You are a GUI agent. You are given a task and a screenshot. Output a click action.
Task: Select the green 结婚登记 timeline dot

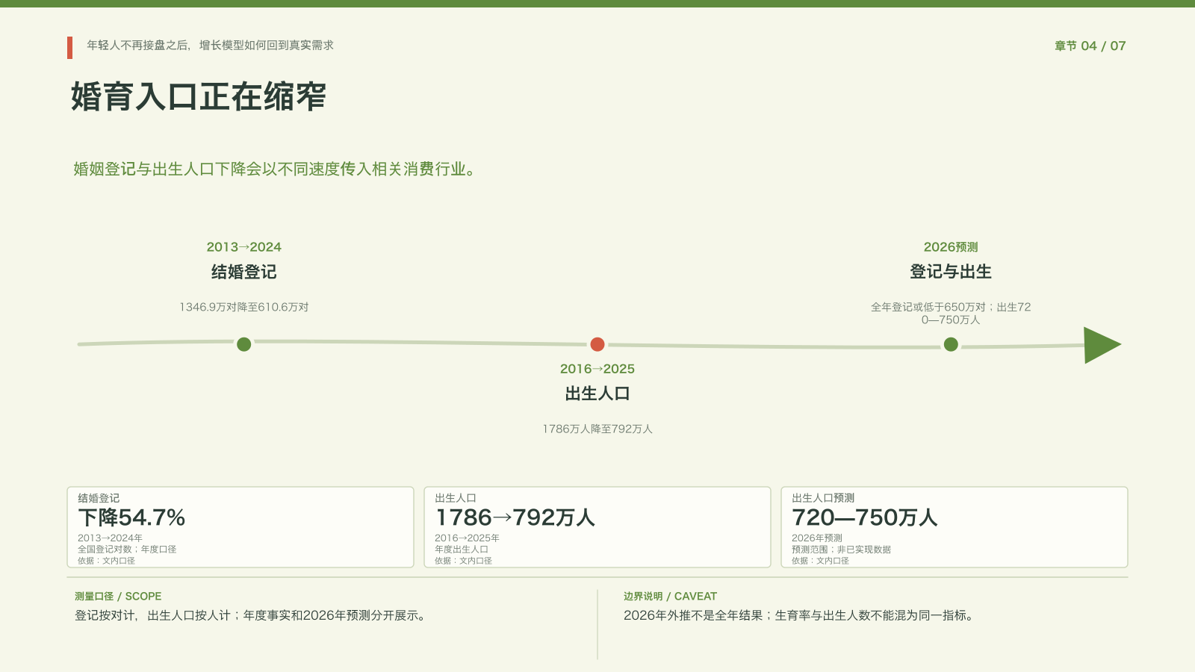click(243, 344)
